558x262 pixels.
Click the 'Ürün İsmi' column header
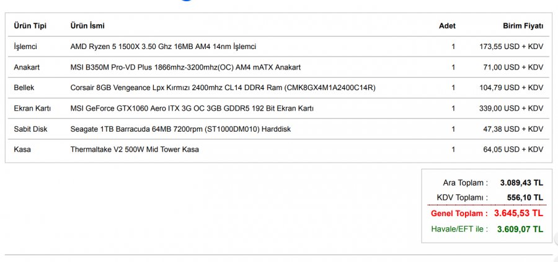click(x=87, y=26)
